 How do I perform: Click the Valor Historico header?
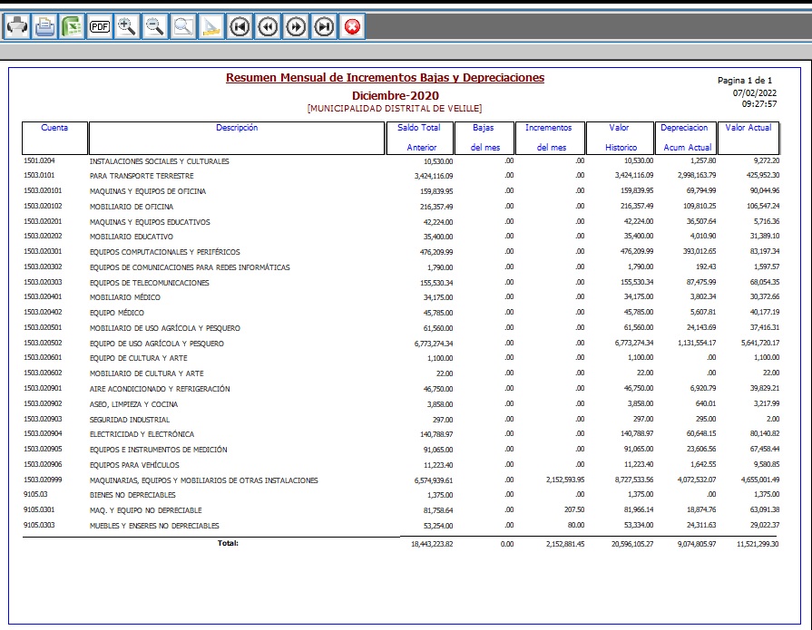[620, 138]
